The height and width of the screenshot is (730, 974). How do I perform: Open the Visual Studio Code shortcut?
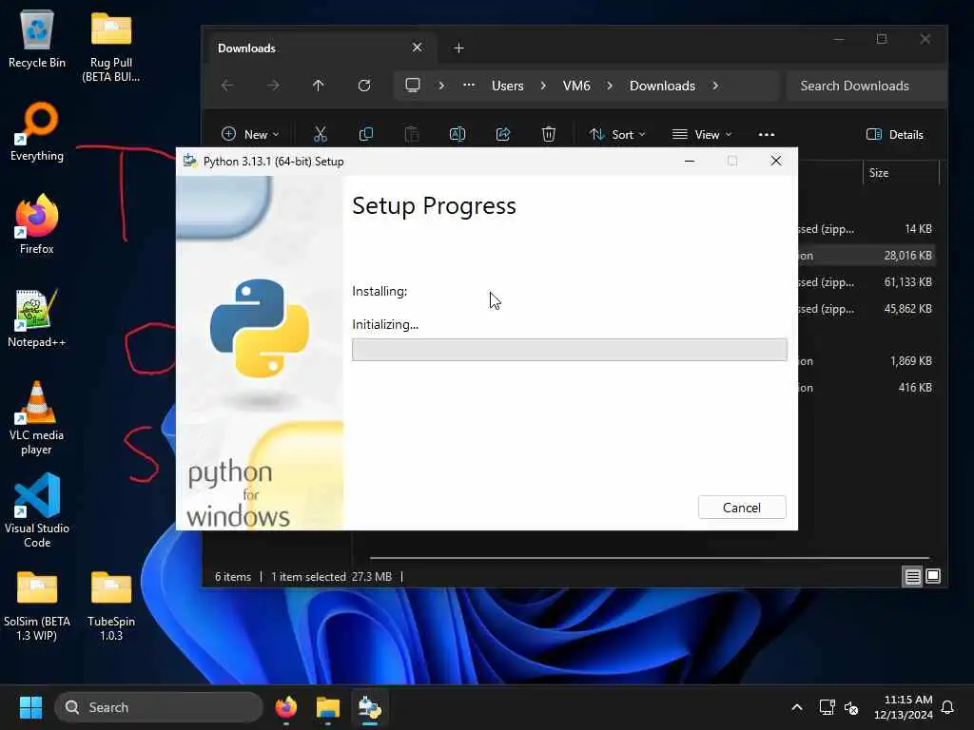37,510
